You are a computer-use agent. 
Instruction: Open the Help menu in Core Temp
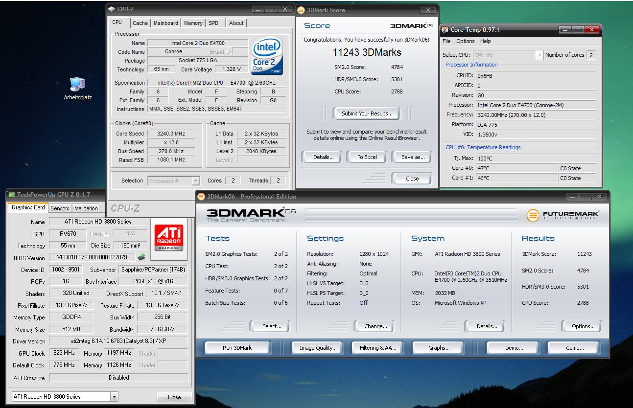[x=485, y=41]
